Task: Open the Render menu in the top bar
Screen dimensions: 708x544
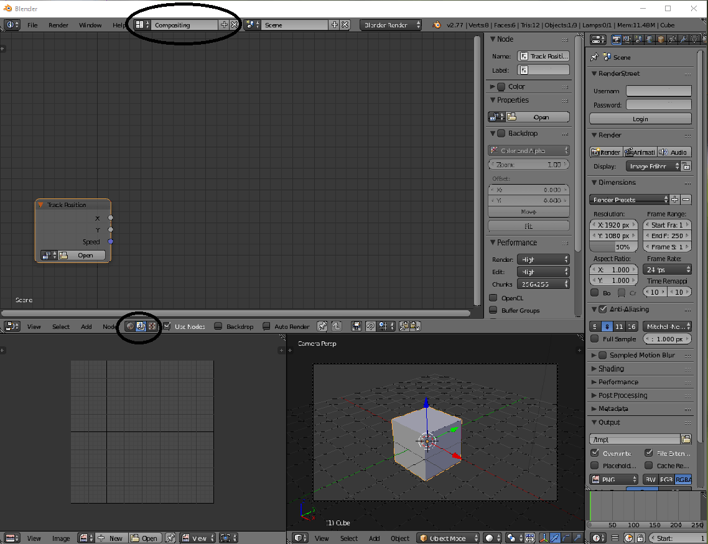Action: [58, 25]
